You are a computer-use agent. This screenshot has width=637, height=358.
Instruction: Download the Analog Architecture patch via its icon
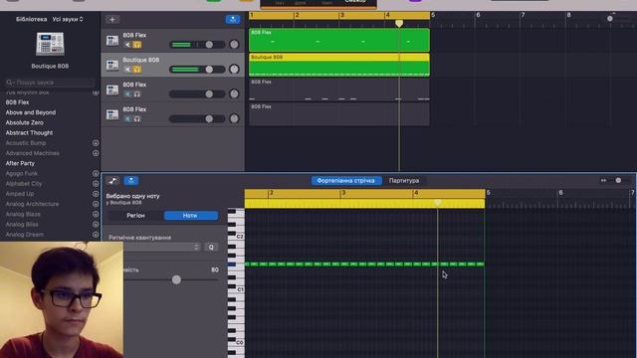[x=96, y=204]
